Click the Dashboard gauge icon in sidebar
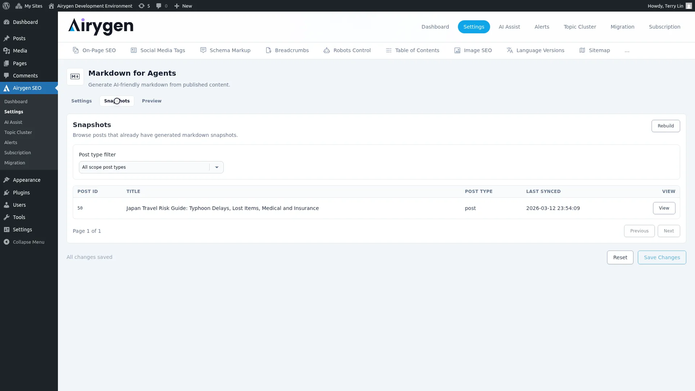The image size is (695, 391). tap(7, 22)
